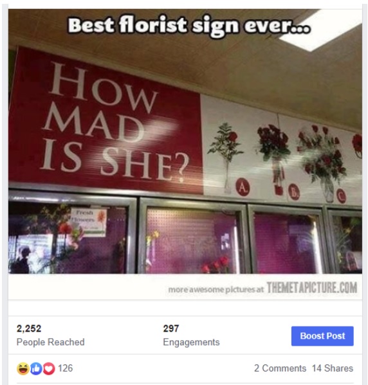The height and width of the screenshot is (385, 368).
Task: Select the red Love heart reaction icon
Action: [x=49, y=368]
